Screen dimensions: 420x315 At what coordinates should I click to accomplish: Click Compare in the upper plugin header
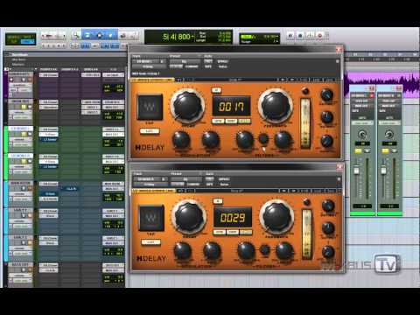192,66
